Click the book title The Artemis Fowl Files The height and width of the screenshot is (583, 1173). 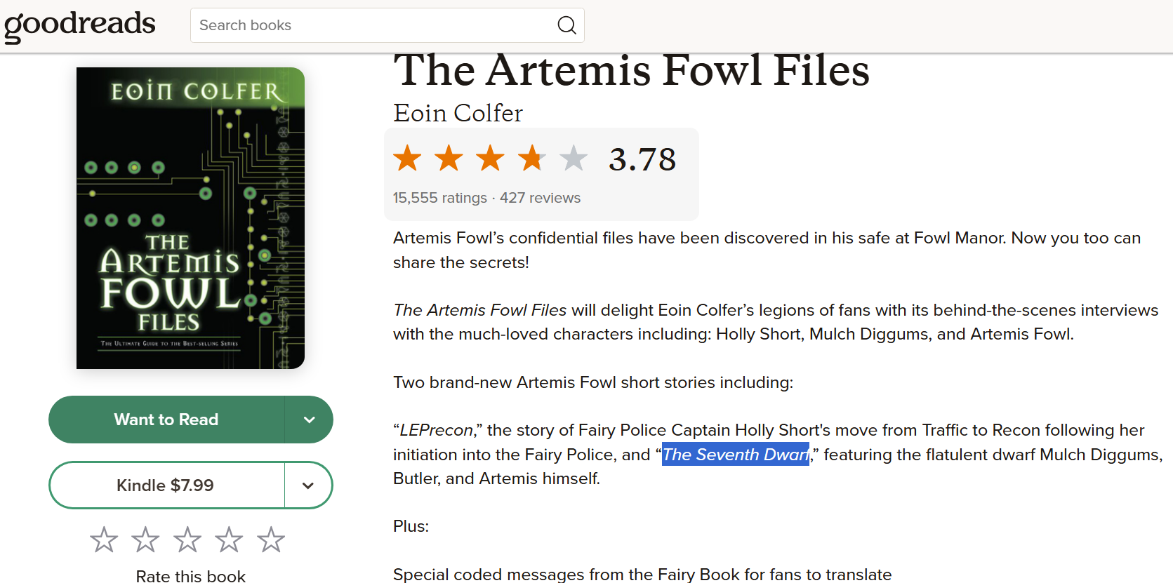631,71
